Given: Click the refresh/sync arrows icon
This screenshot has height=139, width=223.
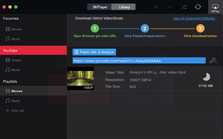Looking at the screenshot, I should coord(198,7).
